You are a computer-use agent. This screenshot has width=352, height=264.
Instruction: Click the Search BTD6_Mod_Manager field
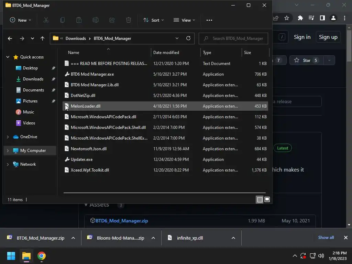tap(233, 38)
